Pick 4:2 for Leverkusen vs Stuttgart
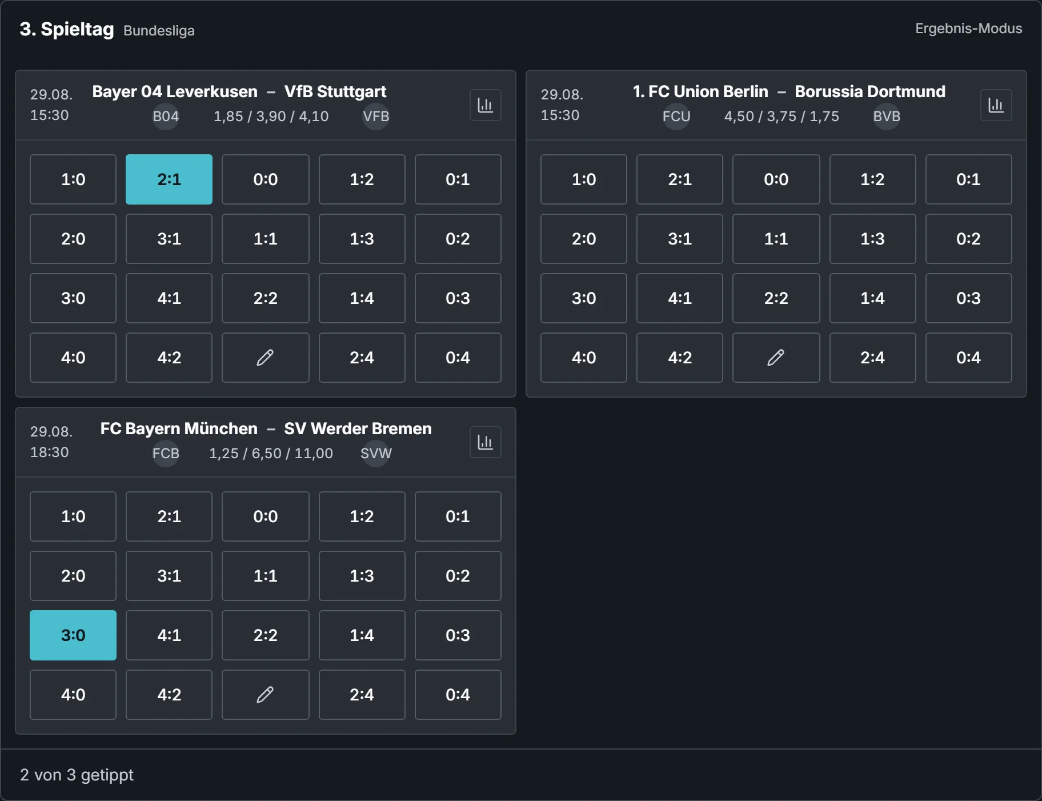This screenshot has height=801, width=1042. (x=169, y=358)
